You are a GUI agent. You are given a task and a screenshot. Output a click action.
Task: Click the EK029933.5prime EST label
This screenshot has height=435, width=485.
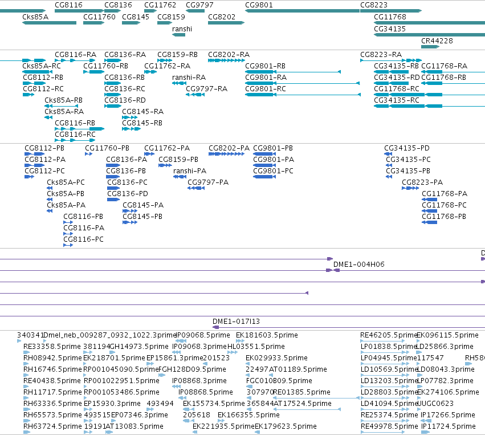[x=276, y=358]
